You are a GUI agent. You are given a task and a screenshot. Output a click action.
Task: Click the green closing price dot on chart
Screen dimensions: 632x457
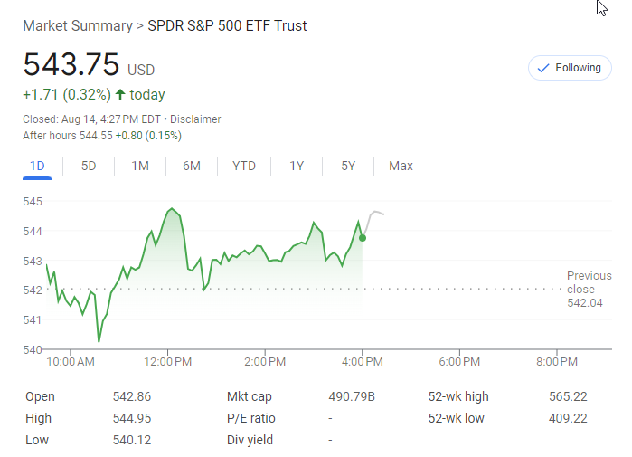[363, 238]
